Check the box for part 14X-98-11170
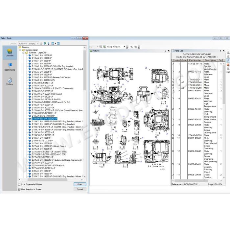 [x=172, y=64]
